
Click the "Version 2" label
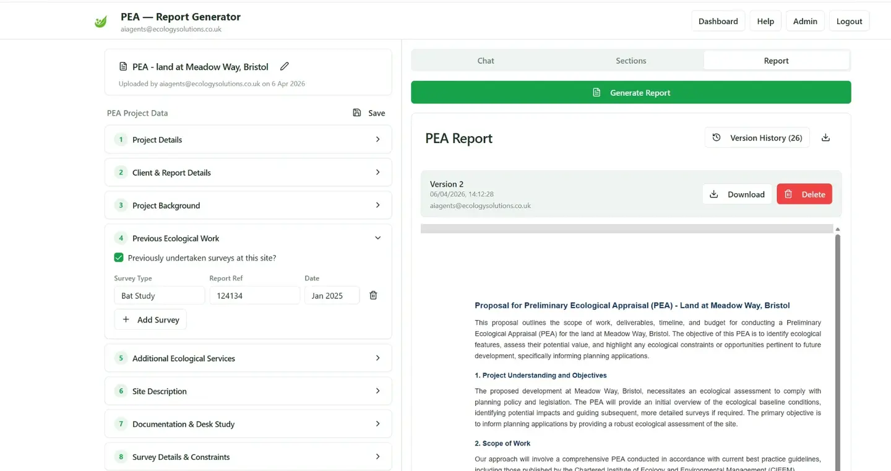point(447,184)
